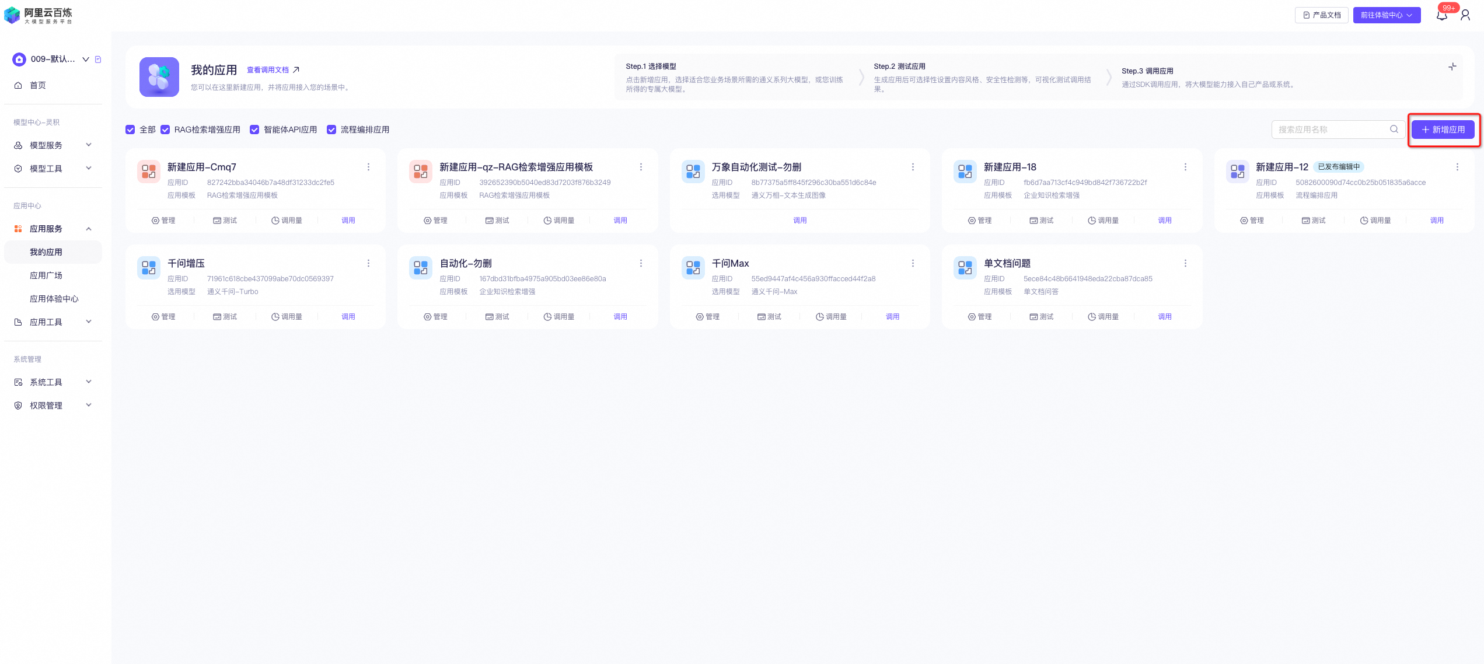Click the 新建应用-qz-RAG检索增强应用模板 title
The height and width of the screenshot is (664, 1484).
(516, 167)
